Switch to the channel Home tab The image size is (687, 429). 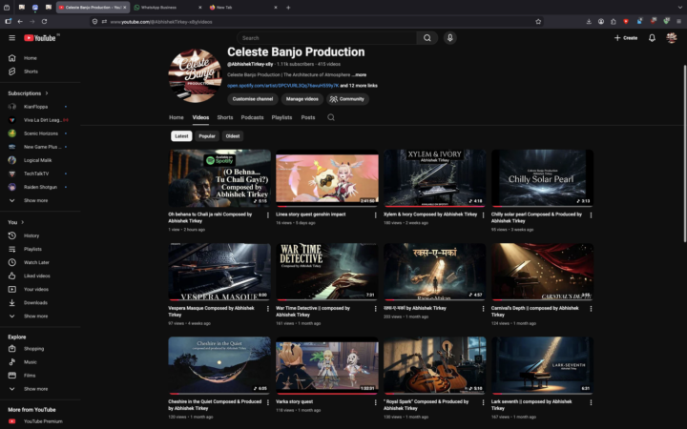[x=177, y=117]
